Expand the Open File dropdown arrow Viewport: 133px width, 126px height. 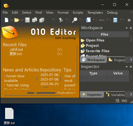click(x=22, y=20)
